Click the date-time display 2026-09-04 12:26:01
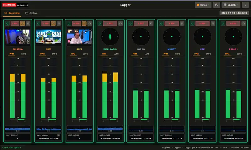 (x=234, y=13)
